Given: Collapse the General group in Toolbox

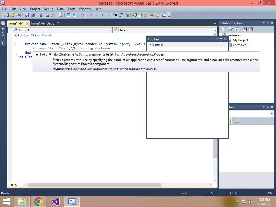Looking at the screenshot, I should [x=150, y=44].
